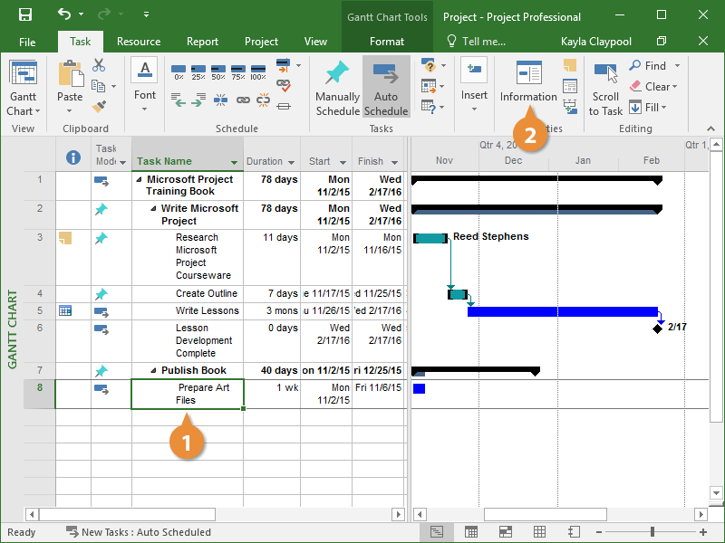Image resolution: width=725 pixels, height=543 pixels.
Task: Switch to the Resource ribbon tab
Action: pos(139,42)
